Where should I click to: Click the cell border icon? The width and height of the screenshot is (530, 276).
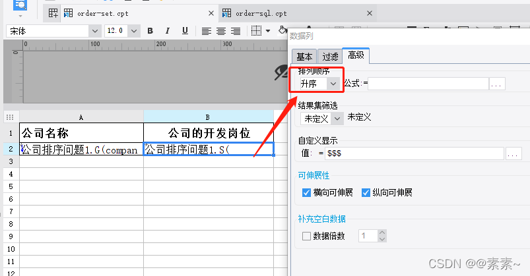[256, 31]
